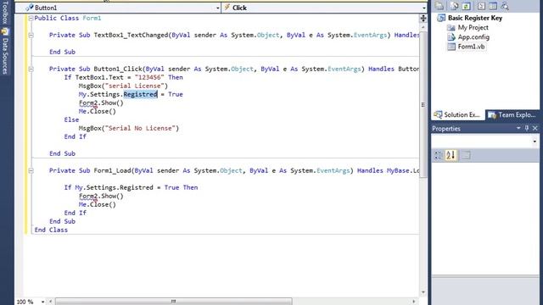
Task: Click the Basic Register Key project icon
Action: (x=441, y=18)
